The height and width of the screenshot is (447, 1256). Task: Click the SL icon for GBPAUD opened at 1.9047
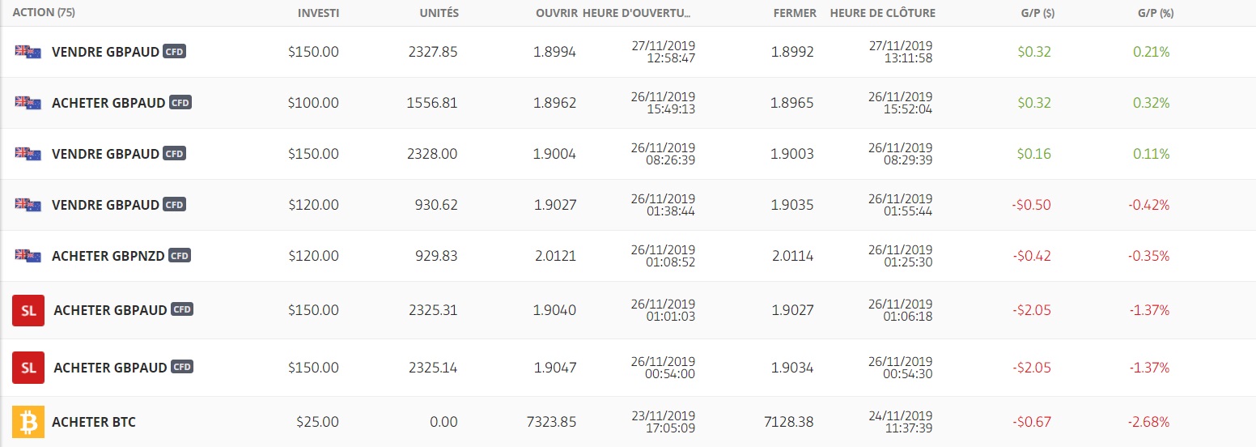pos(28,368)
